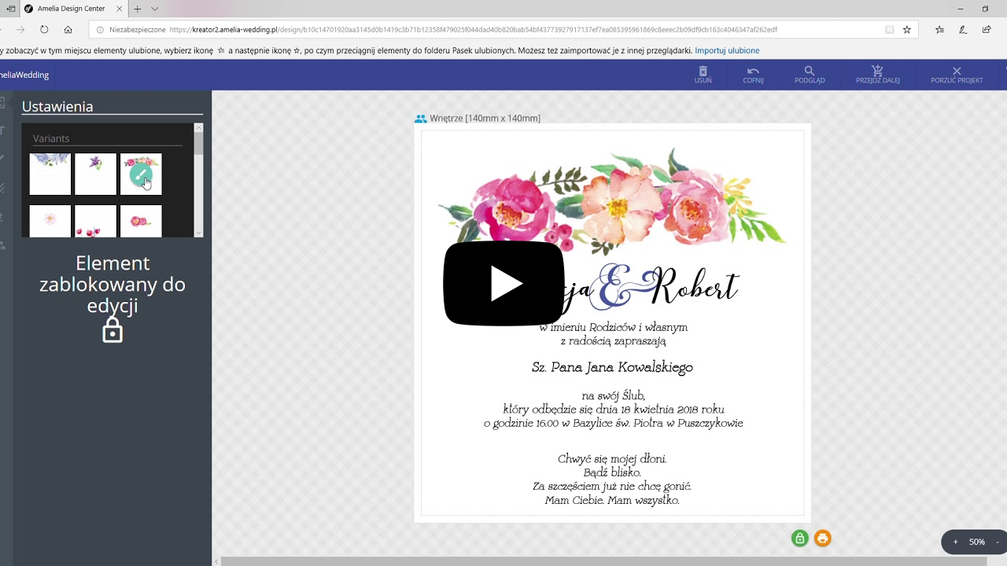Viewport: 1007px width, 566px height.
Task: Click 'Mam Ciebie. Mam wszystko.' line
Action: click(x=612, y=500)
